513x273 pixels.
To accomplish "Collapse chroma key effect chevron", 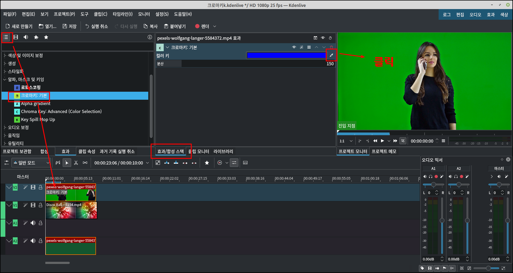I will click(167, 47).
